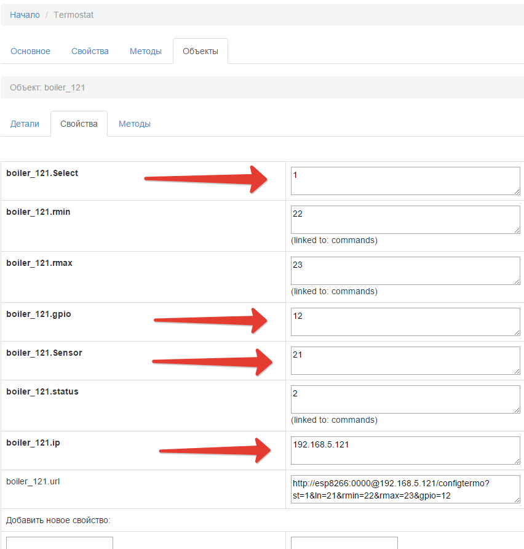Edit the boiler_121.rmax value field

coord(405,271)
